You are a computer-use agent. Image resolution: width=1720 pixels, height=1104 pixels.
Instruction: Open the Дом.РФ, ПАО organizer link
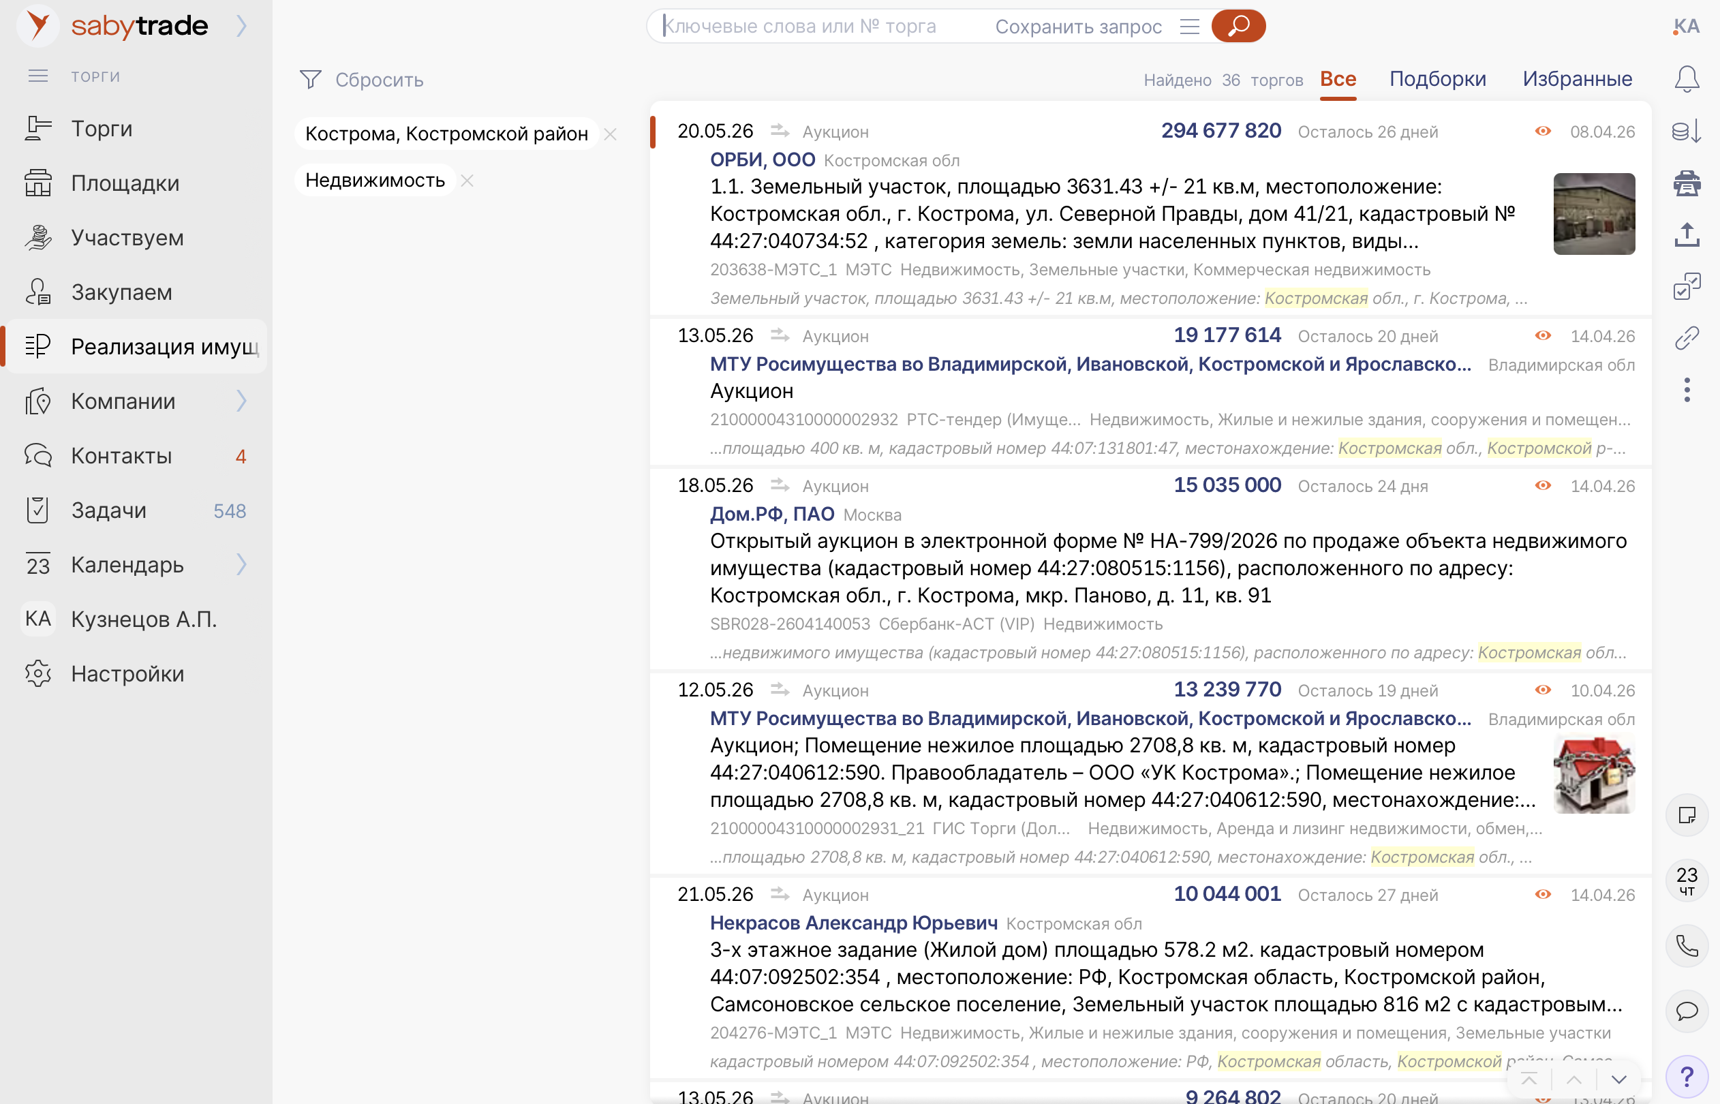click(772, 514)
